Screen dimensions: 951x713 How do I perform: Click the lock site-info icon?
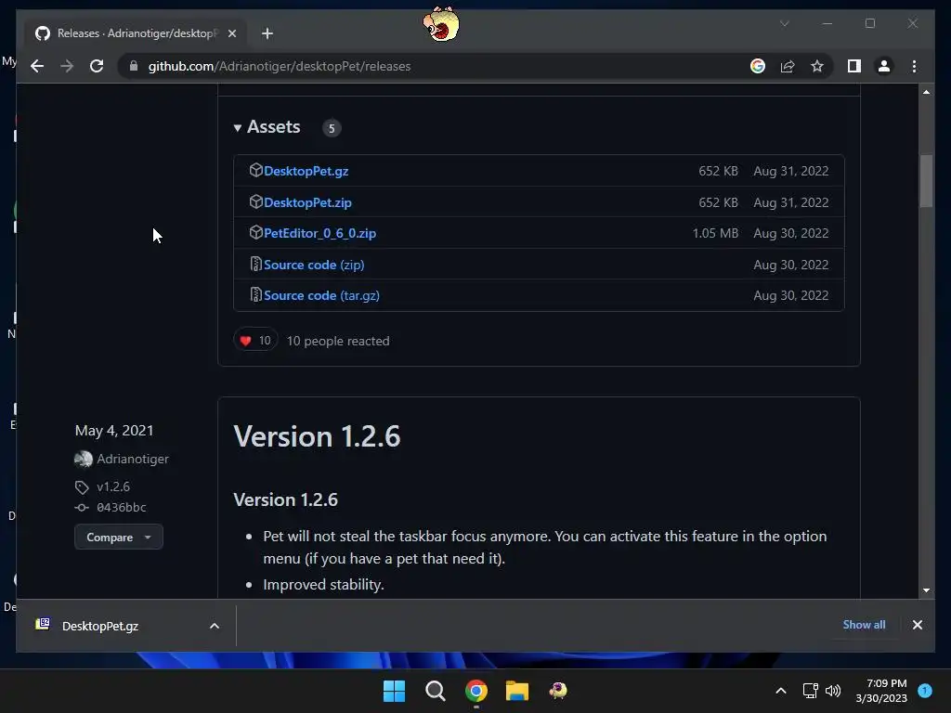(x=134, y=66)
